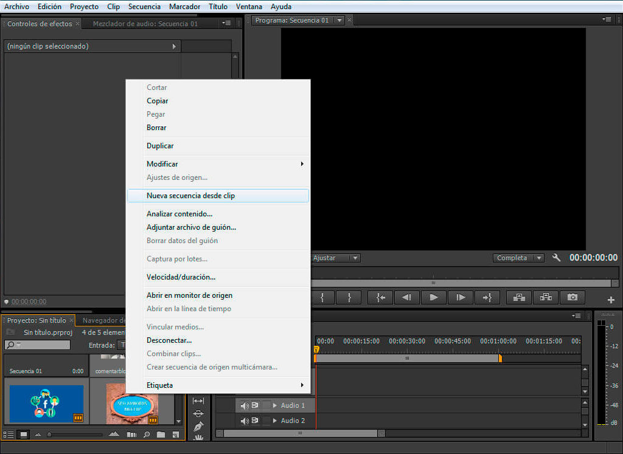Choose Duplicar from context menu

pos(218,146)
